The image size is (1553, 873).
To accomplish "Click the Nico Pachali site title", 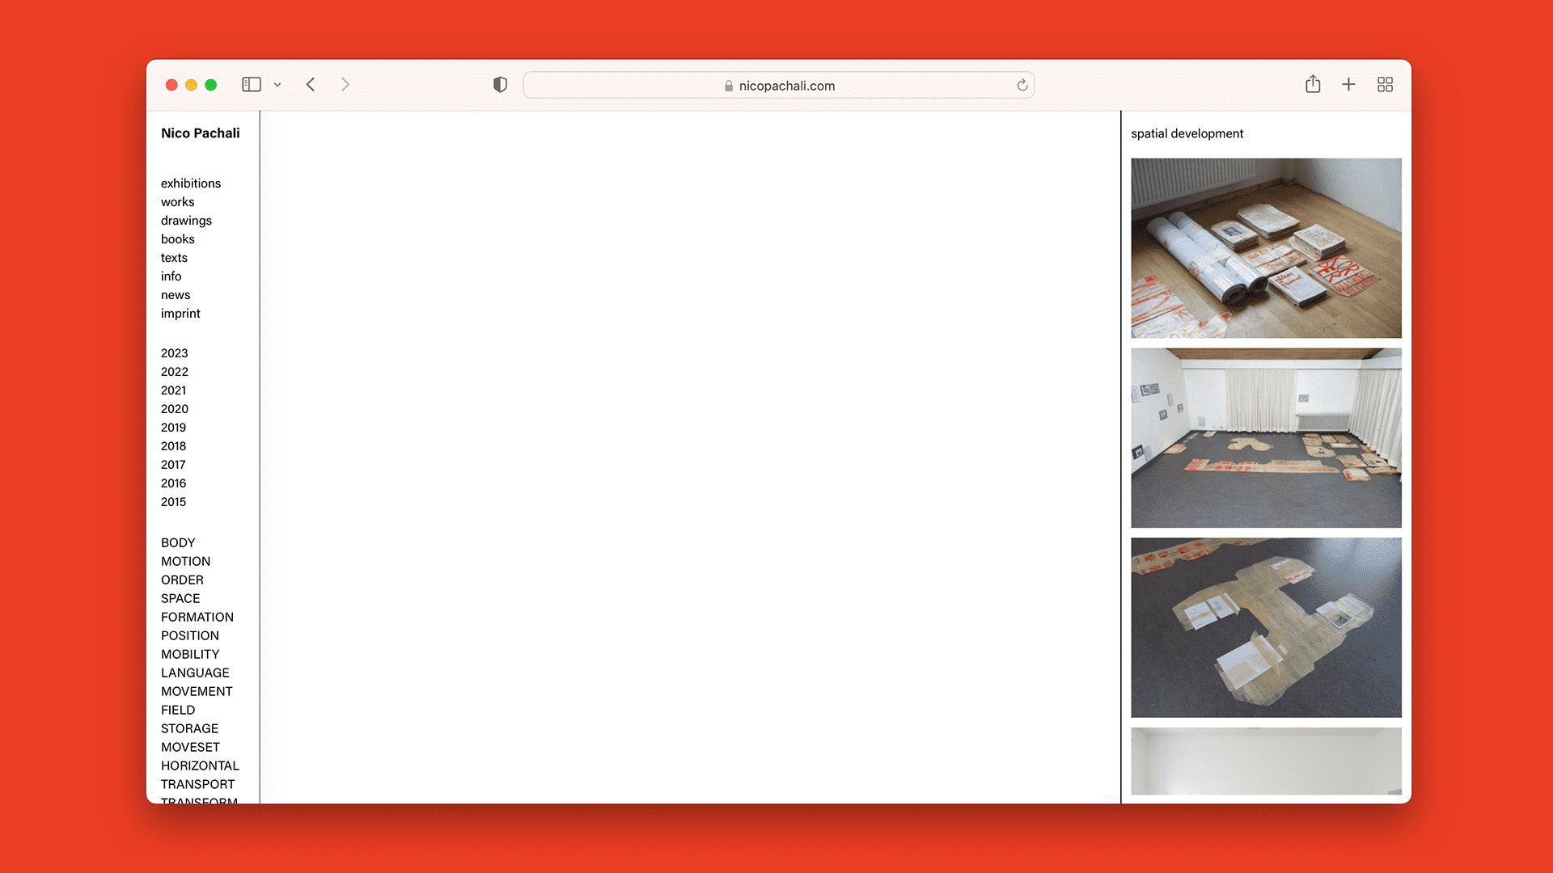I will [x=200, y=133].
